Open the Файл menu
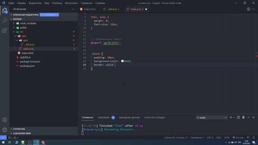This screenshot has height=145, width=258. tap(11, 3)
